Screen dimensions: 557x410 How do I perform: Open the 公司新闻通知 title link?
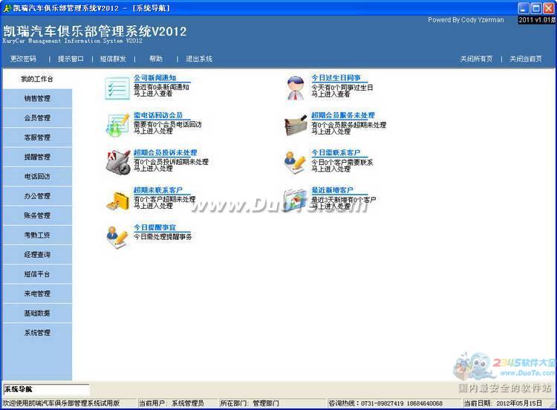pyautogui.click(x=154, y=77)
